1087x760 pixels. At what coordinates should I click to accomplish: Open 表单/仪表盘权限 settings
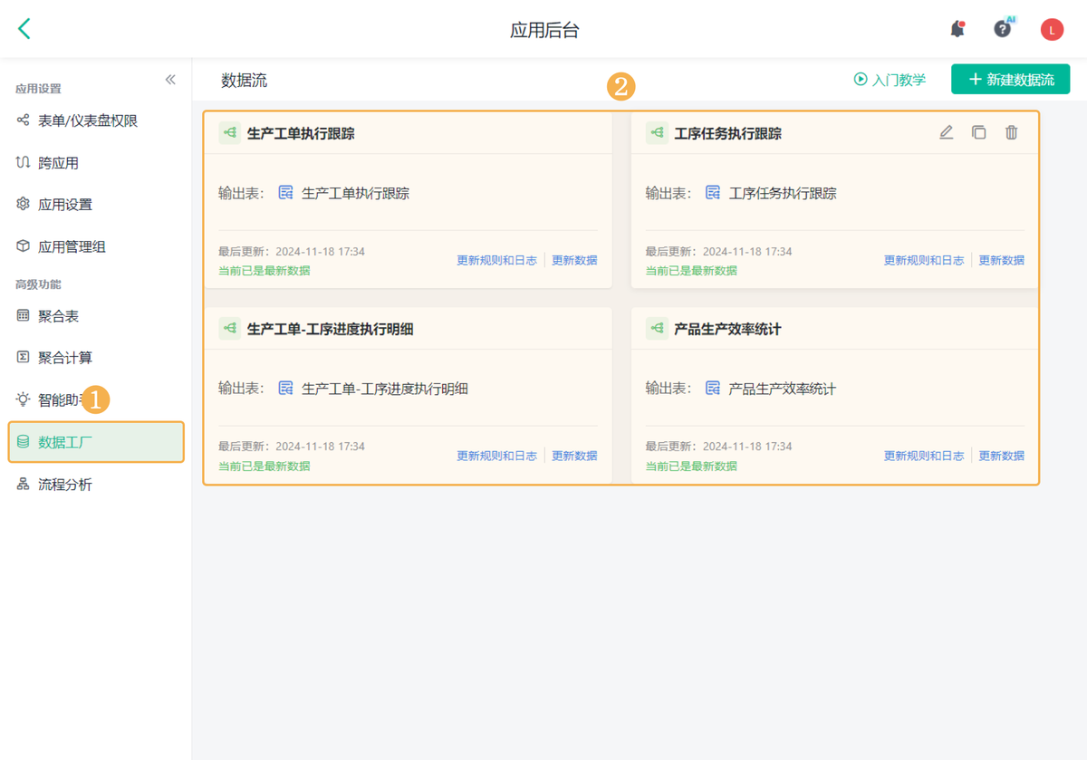point(88,120)
